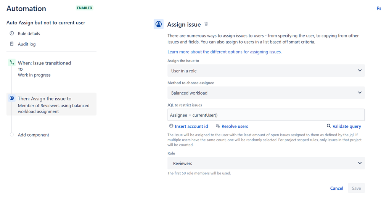381x211 pixels.
Task: Open the Assign the issue to dropdown
Action: (266, 71)
